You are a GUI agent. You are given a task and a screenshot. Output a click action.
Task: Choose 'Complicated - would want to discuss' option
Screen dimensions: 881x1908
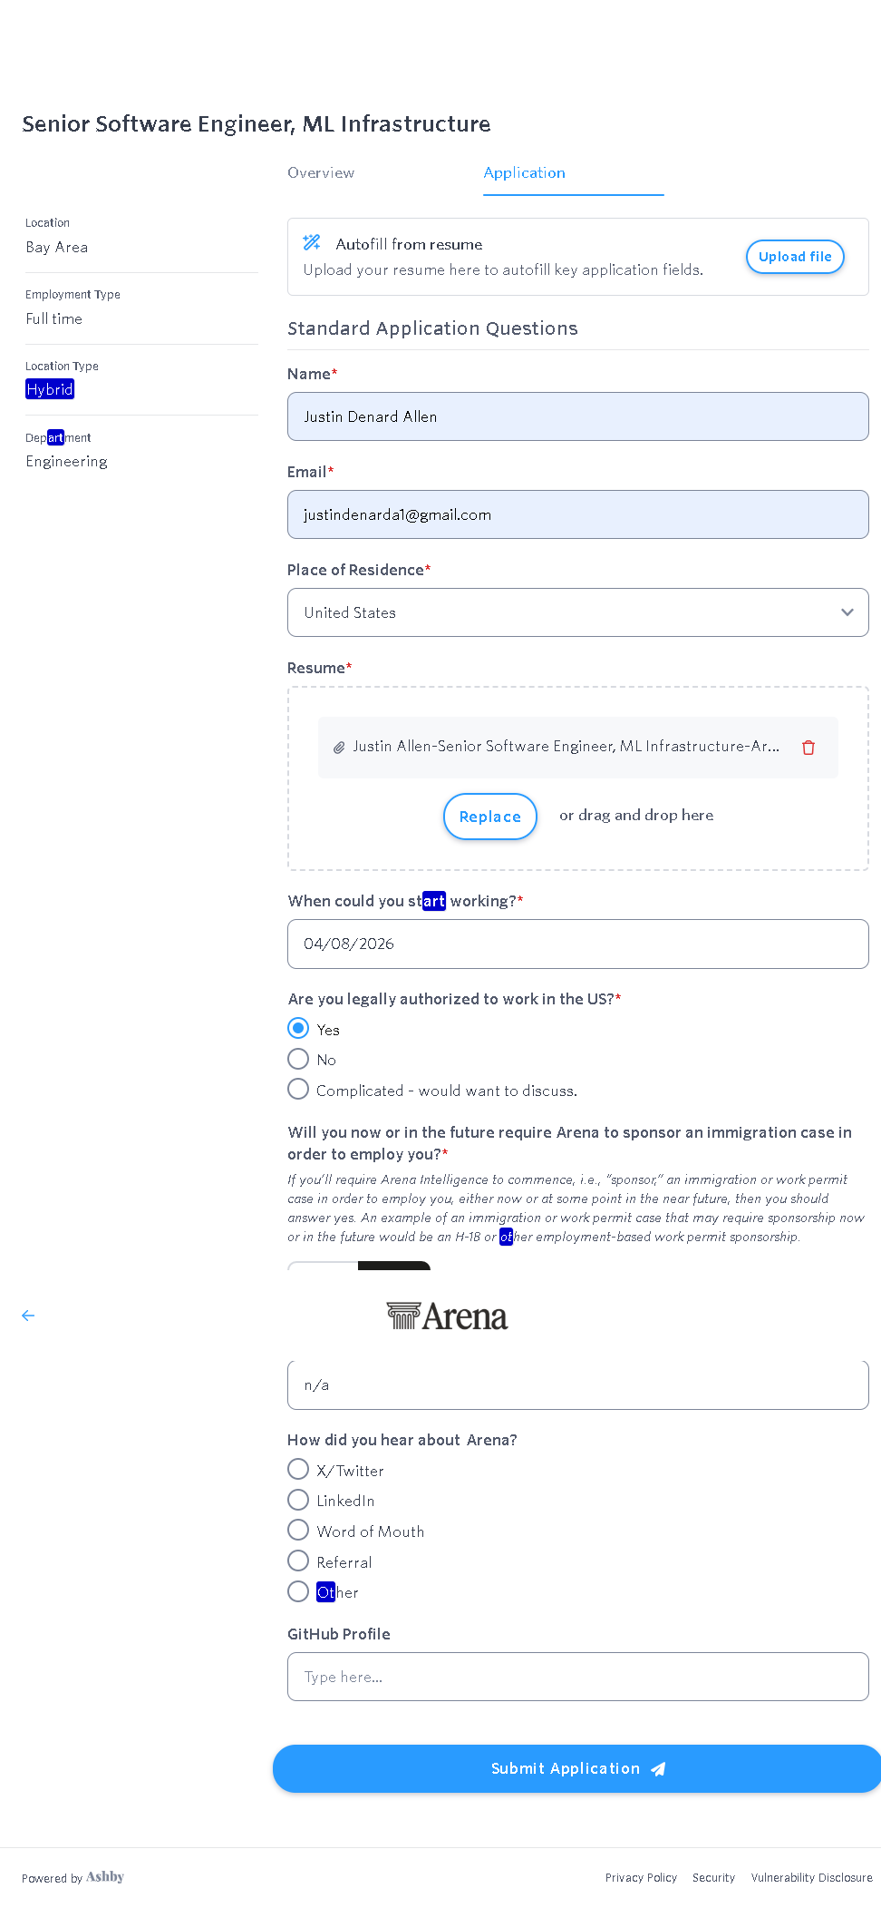(x=298, y=1090)
